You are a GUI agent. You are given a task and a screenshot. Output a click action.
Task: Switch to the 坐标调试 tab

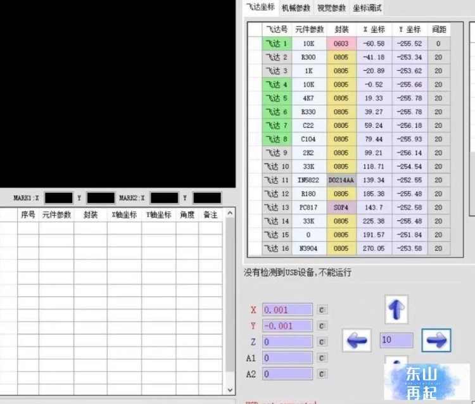coord(367,8)
